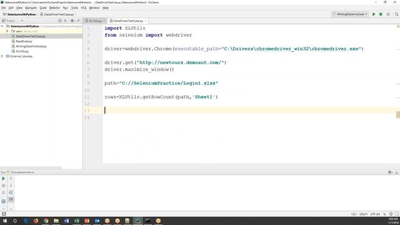Select WritingDataIntoExcel.py in project tree

31,46
